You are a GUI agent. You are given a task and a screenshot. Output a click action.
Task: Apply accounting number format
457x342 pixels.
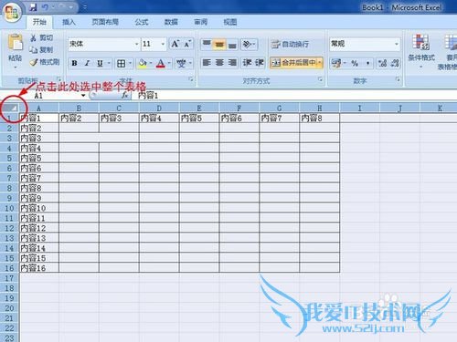click(336, 63)
